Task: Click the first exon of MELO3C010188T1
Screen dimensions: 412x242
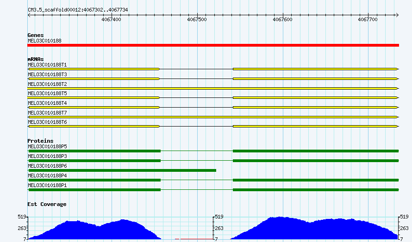Action: [x=94, y=69]
